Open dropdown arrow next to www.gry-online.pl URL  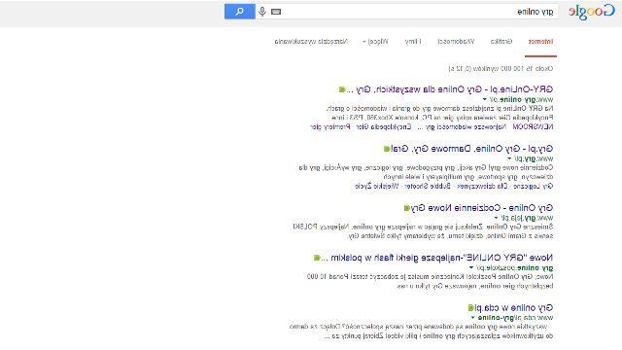484,99
